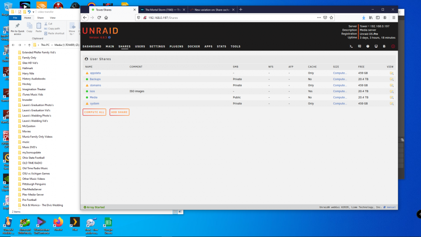Open the Unraid feedback icon
This screenshot has height=237, width=421.
[x=360, y=46]
